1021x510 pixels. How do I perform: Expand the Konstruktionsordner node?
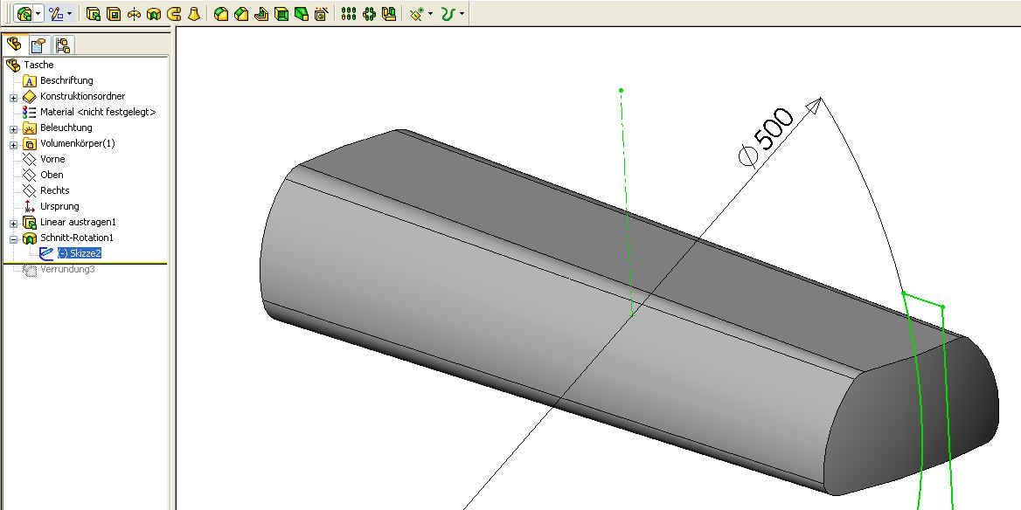tap(13, 97)
